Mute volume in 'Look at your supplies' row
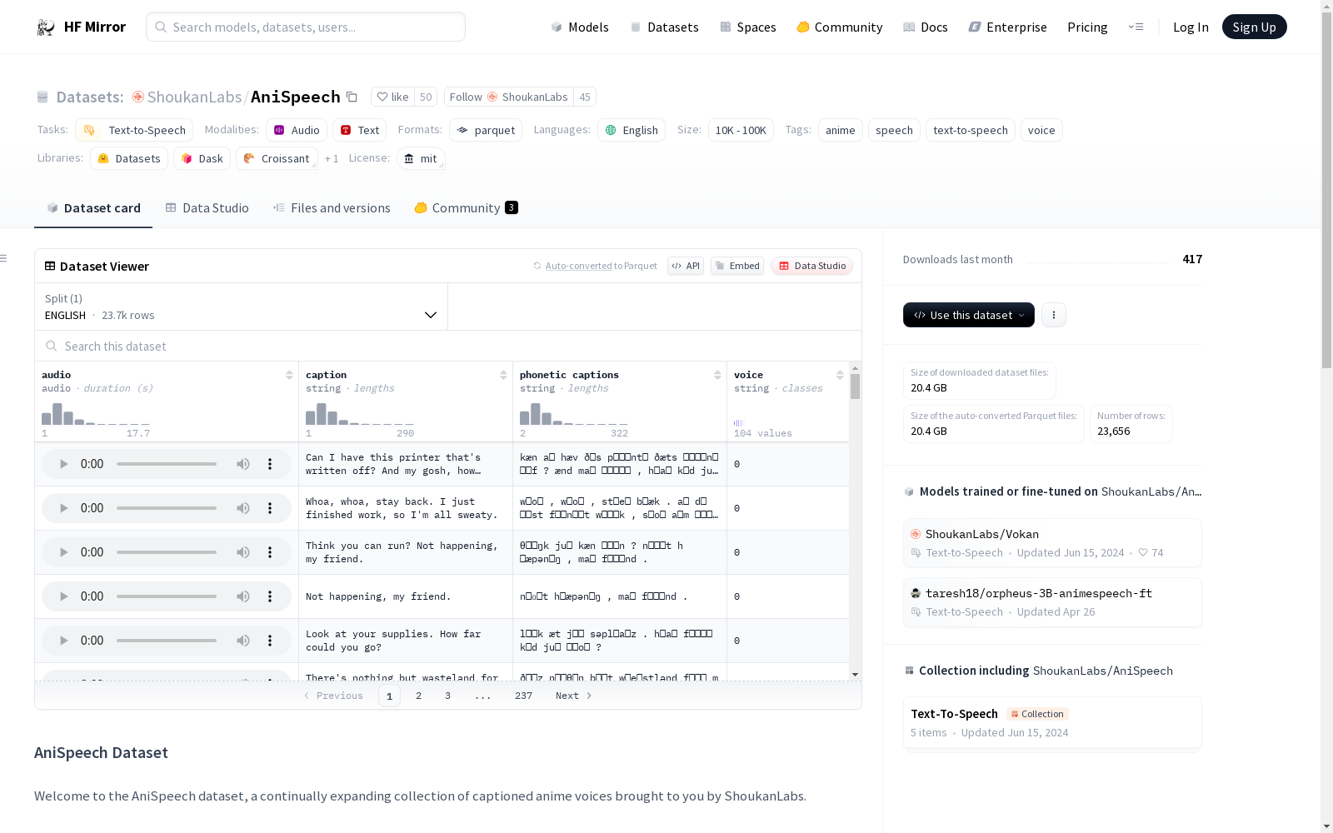 tap(243, 641)
